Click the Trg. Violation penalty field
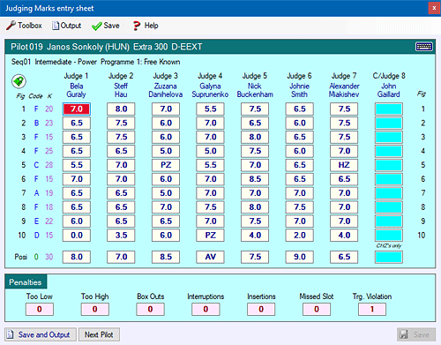 [x=372, y=310]
